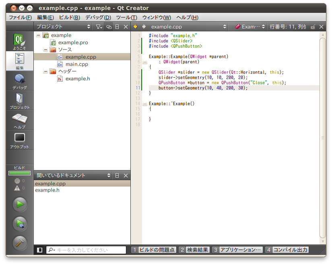Click the editor vertical scrollbar
The height and width of the screenshot is (265, 332).
[x=322, y=137]
